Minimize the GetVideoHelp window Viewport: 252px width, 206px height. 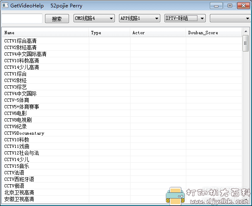tap(216, 6)
